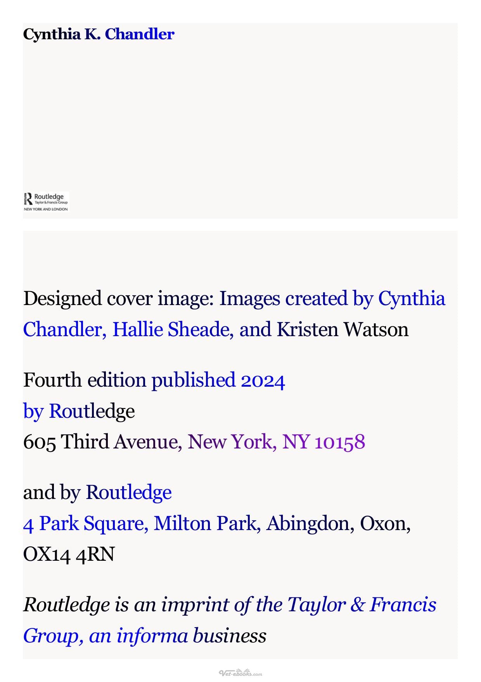Click the postcode "OX14 4RN"

point(69,554)
